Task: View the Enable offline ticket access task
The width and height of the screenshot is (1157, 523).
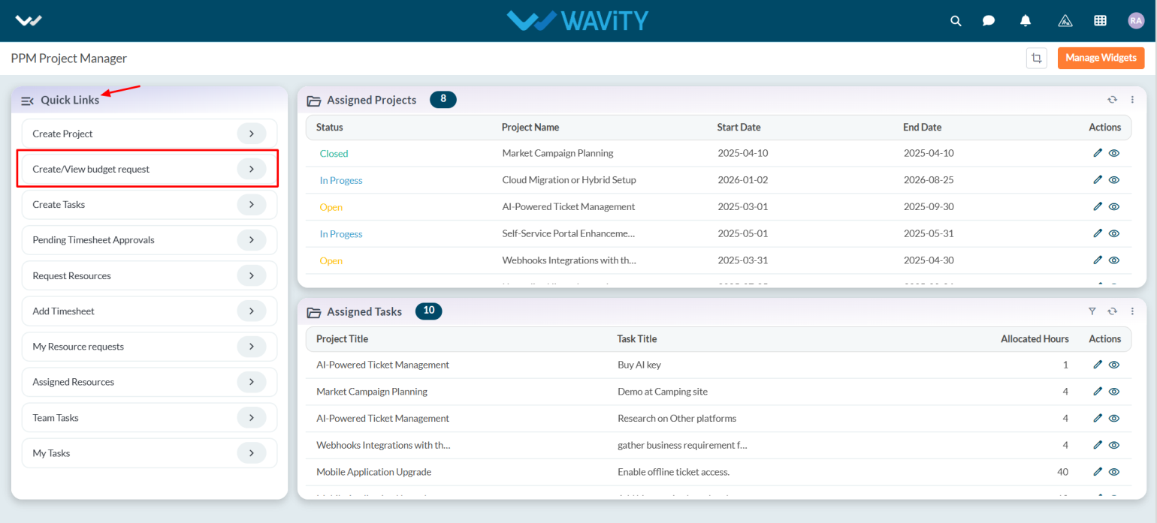Action: (1114, 472)
